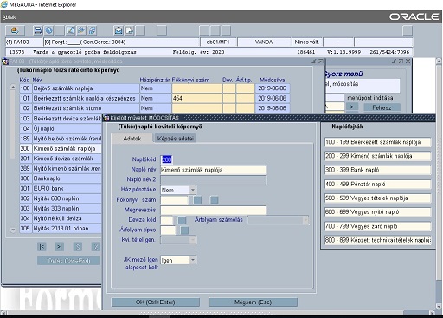The image size is (443, 318).
Task: Click the OK (Ctrl+Enter) button
Action: coord(156,302)
